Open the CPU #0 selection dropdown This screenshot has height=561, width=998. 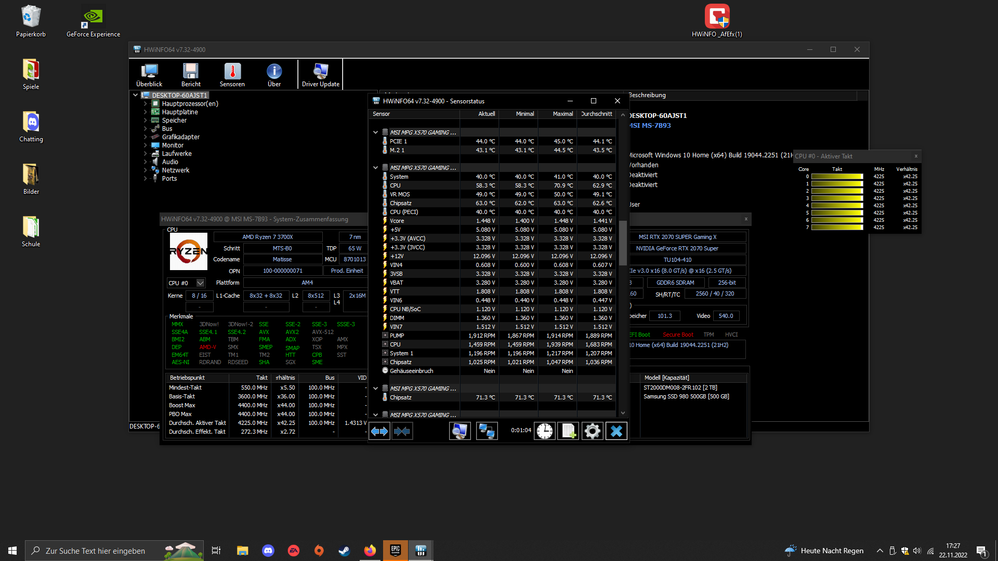point(200,283)
